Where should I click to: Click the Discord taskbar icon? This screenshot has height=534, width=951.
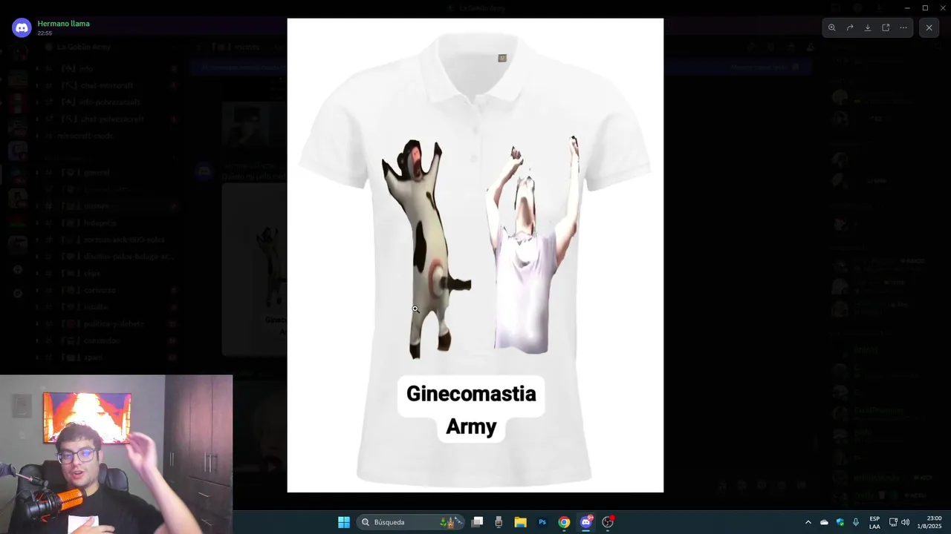click(585, 522)
